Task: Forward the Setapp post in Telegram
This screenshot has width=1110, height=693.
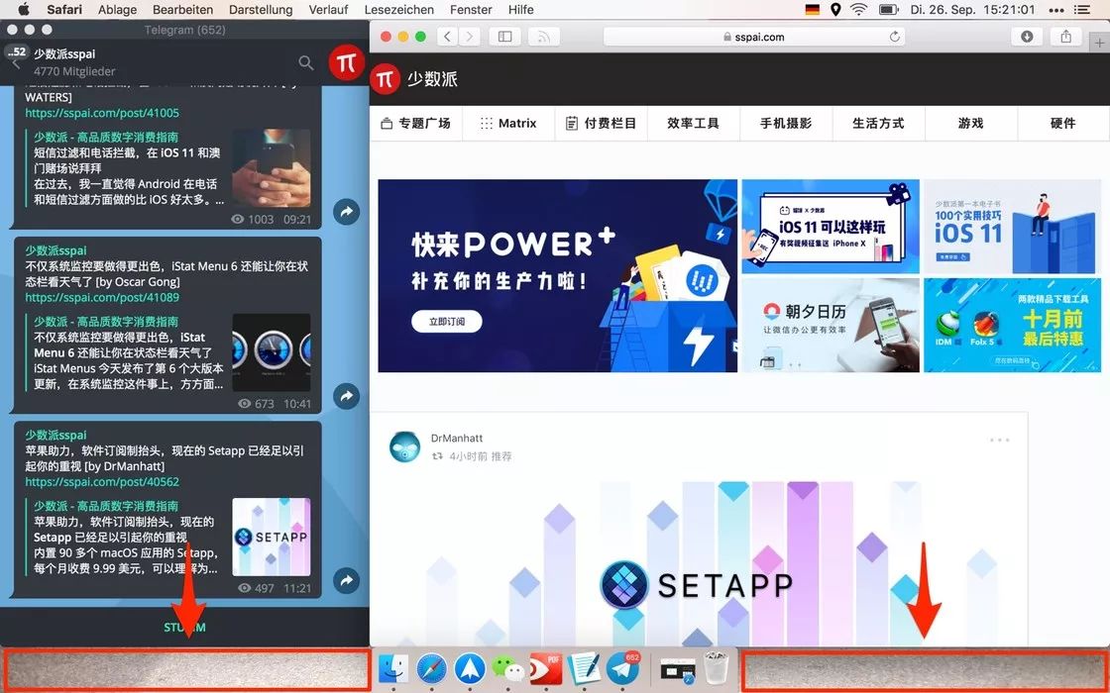Action: pos(346,580)
